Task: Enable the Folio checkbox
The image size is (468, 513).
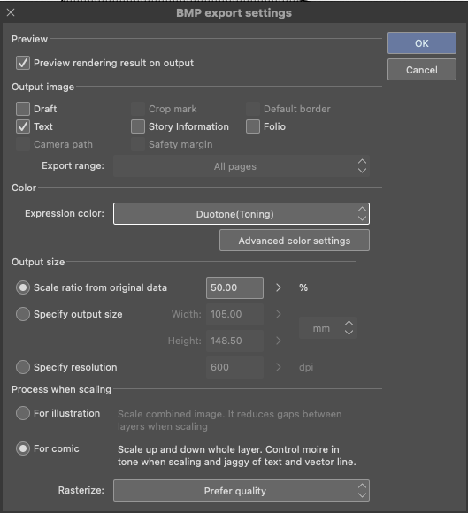Action: coord(253,126)
